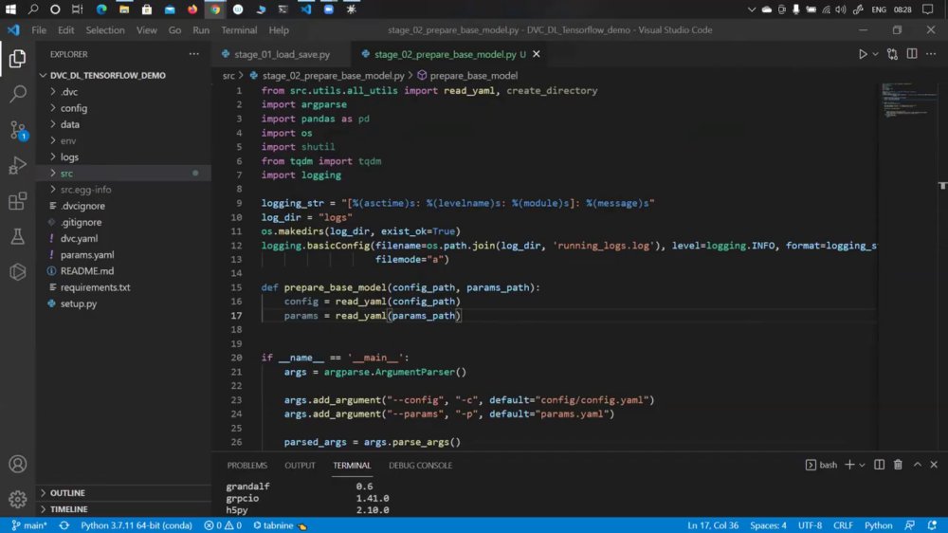Viewport: 948px width, 533px height.
Task: Open the File menu
Action: (x=39, y=29)
